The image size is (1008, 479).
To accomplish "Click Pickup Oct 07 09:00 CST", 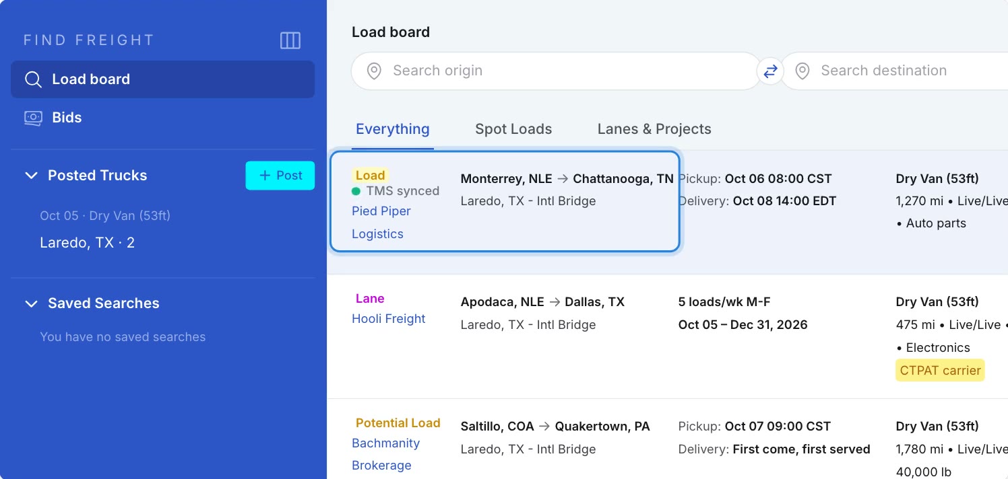I will click(755, 427).
